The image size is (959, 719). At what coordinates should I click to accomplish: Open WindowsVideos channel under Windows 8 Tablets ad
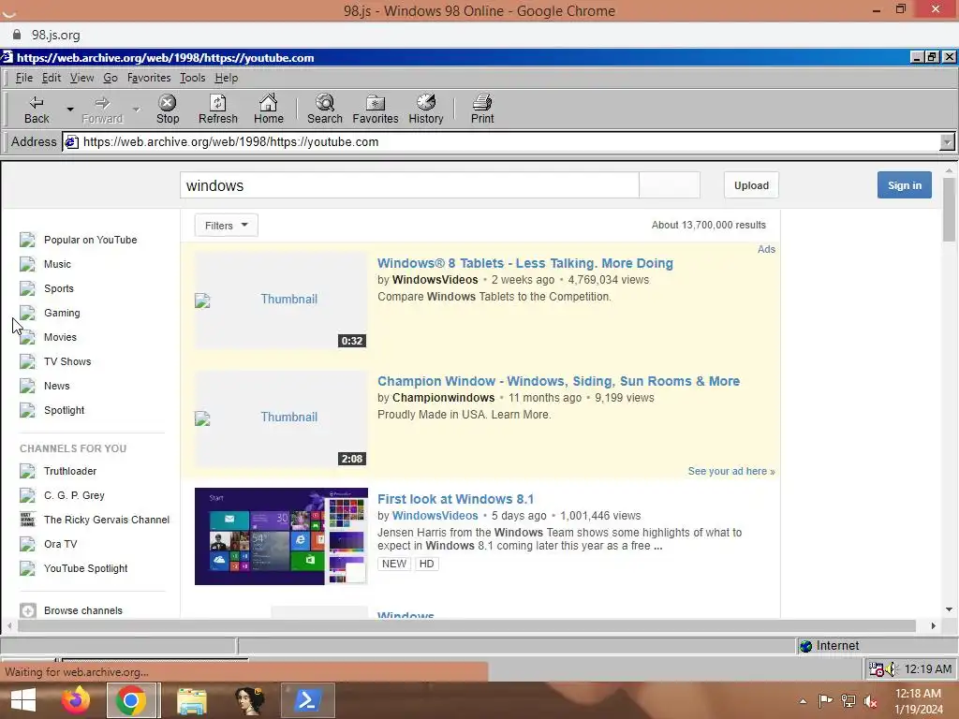pyautogui.click(x=435, y=279)
